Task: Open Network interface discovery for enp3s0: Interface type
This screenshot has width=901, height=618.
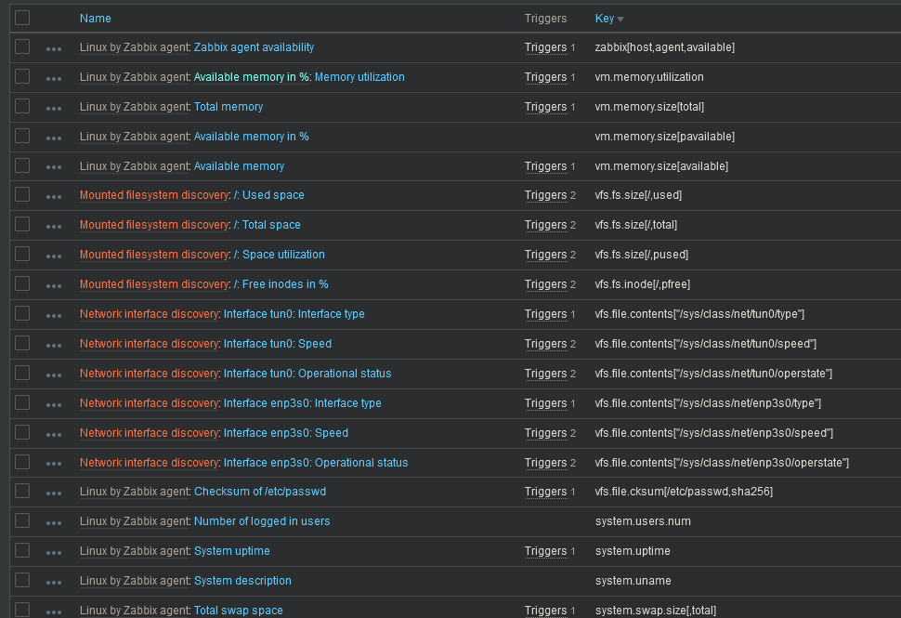Action: [150, 403]
